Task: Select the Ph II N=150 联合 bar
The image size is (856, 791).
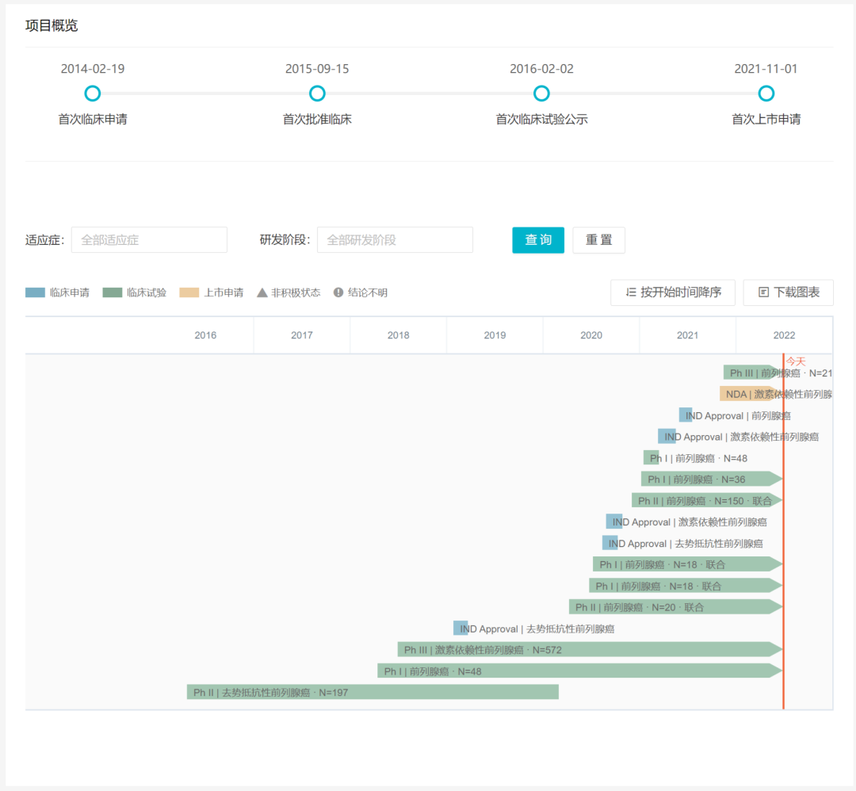Action: pyautogui.click(x=708, y=501)
